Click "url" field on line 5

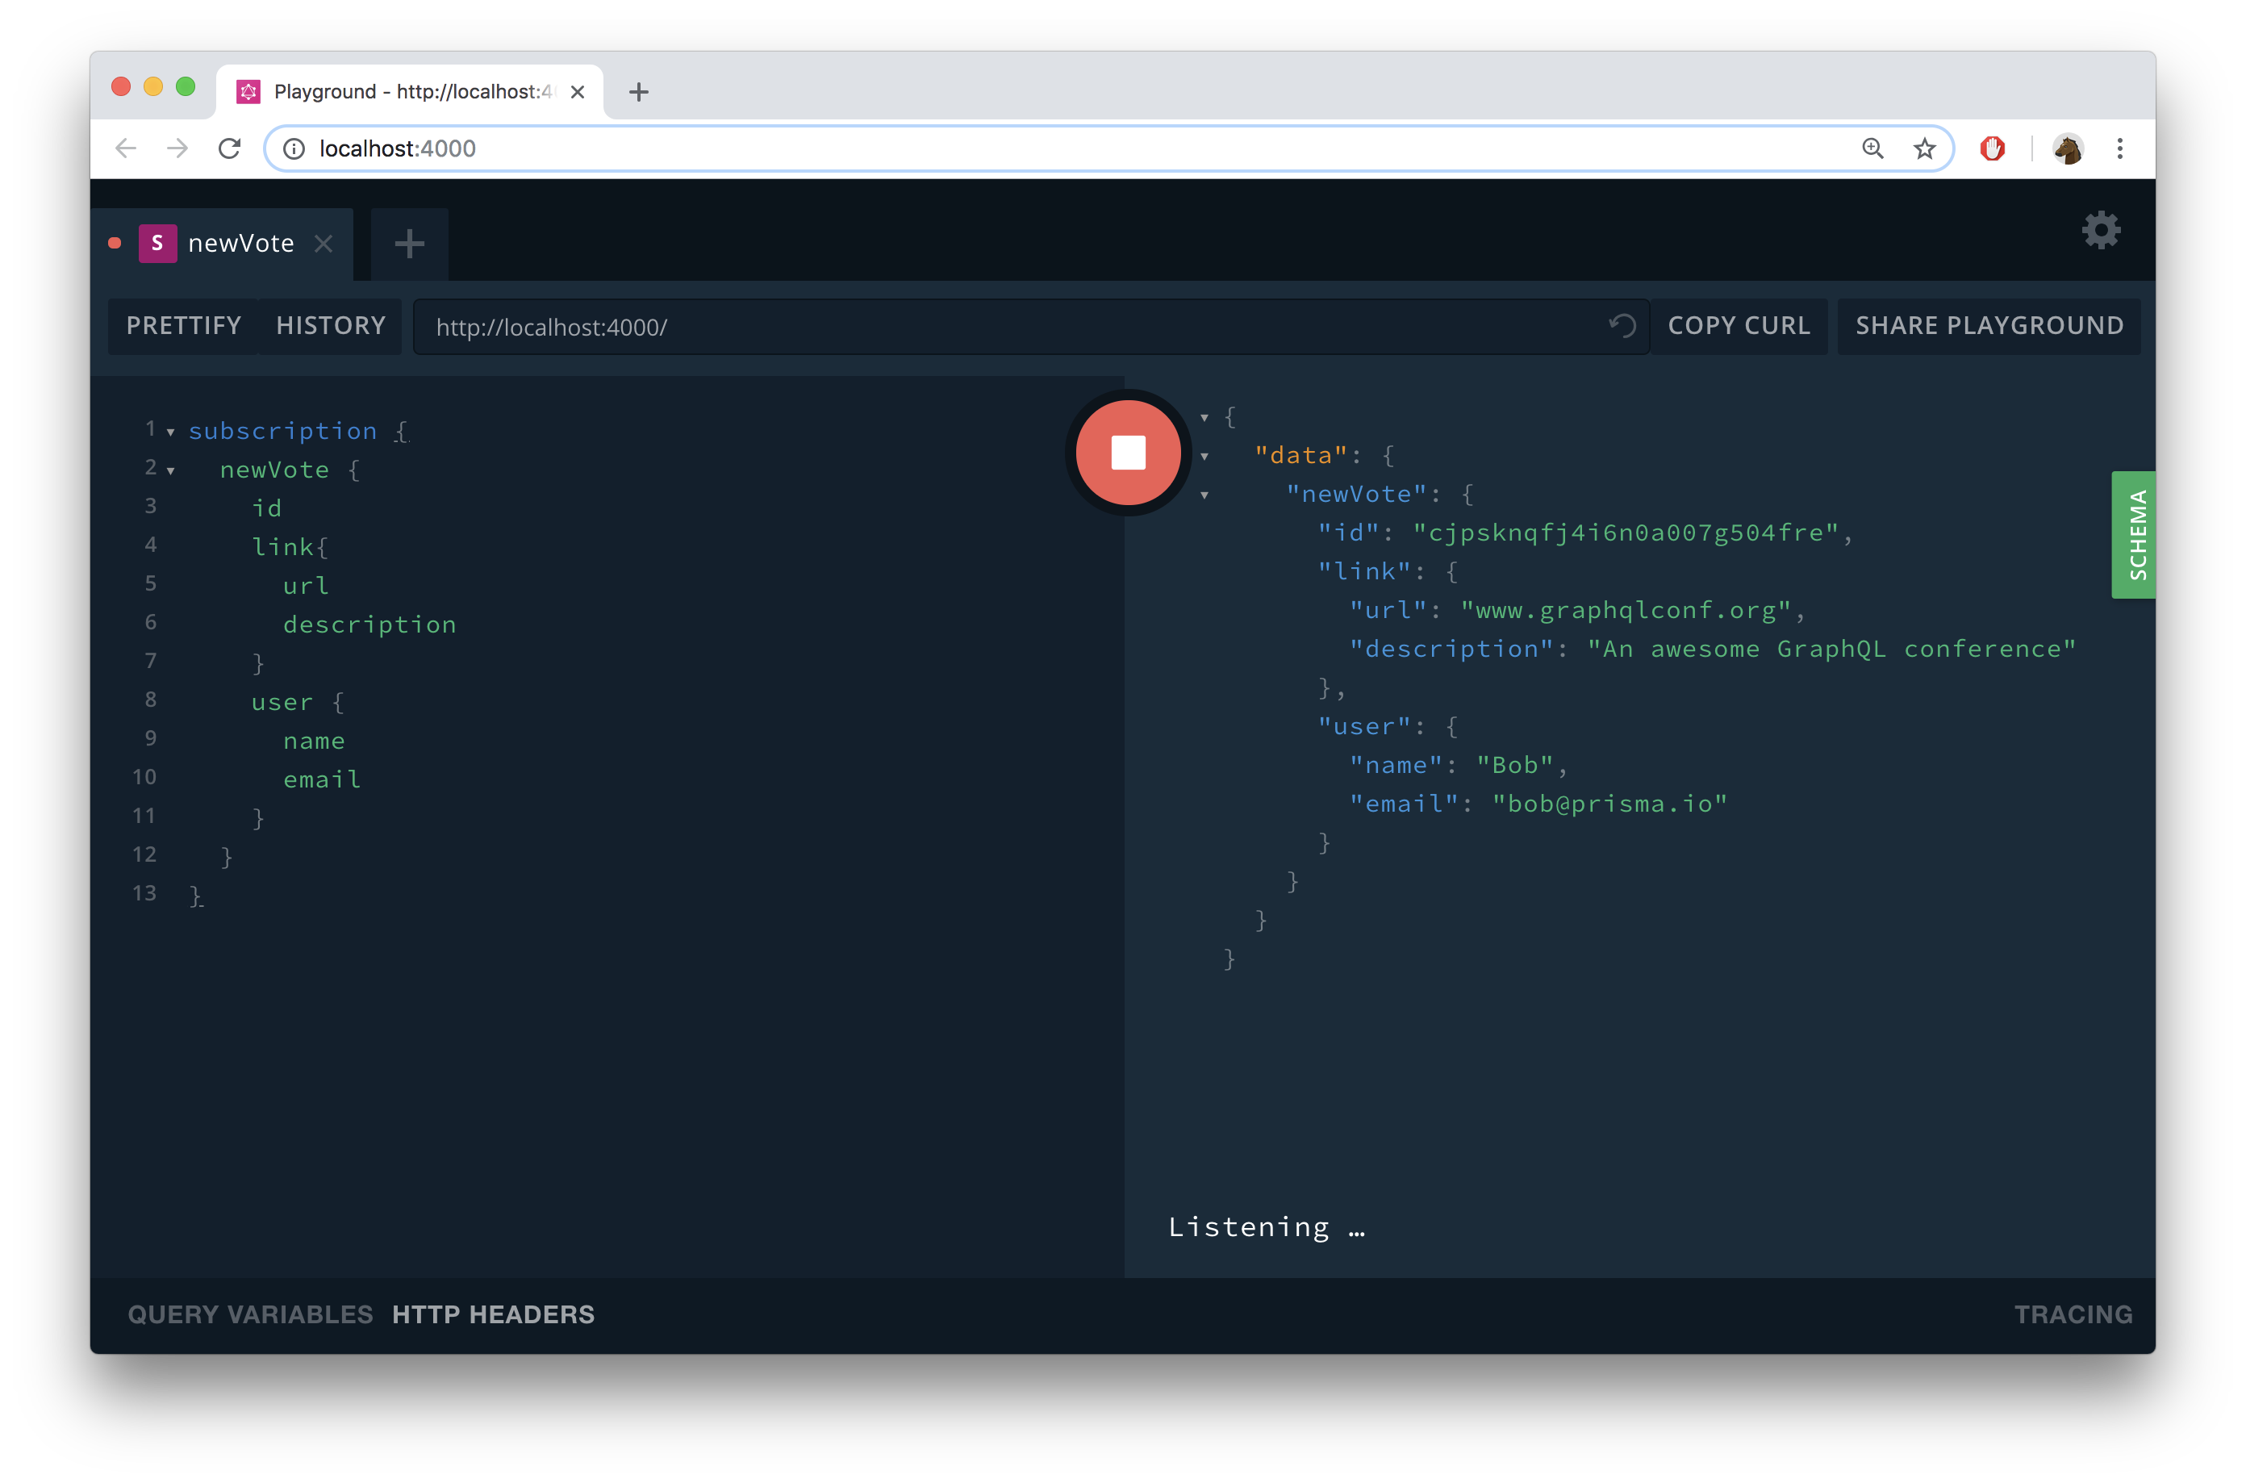coord(307,587)
